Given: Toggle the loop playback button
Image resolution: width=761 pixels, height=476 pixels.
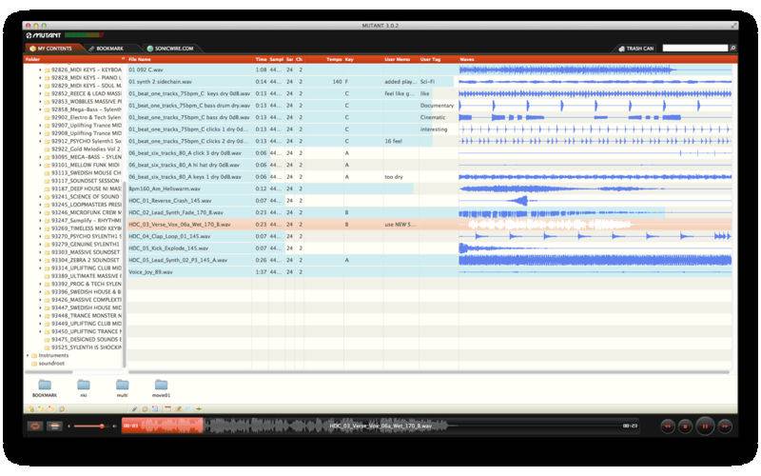Looking at the screenshot, I should 35,426.
